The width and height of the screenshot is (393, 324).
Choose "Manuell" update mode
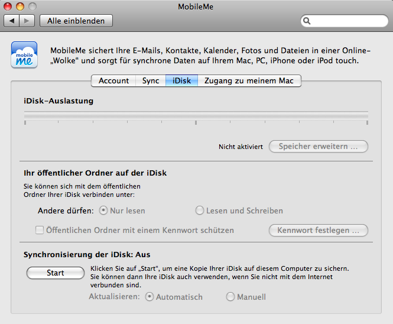click(230, 297)
